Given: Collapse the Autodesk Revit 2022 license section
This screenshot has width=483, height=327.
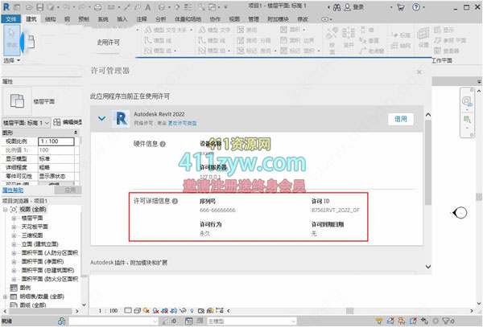Looking at the screenshot, I should (101, 118).
